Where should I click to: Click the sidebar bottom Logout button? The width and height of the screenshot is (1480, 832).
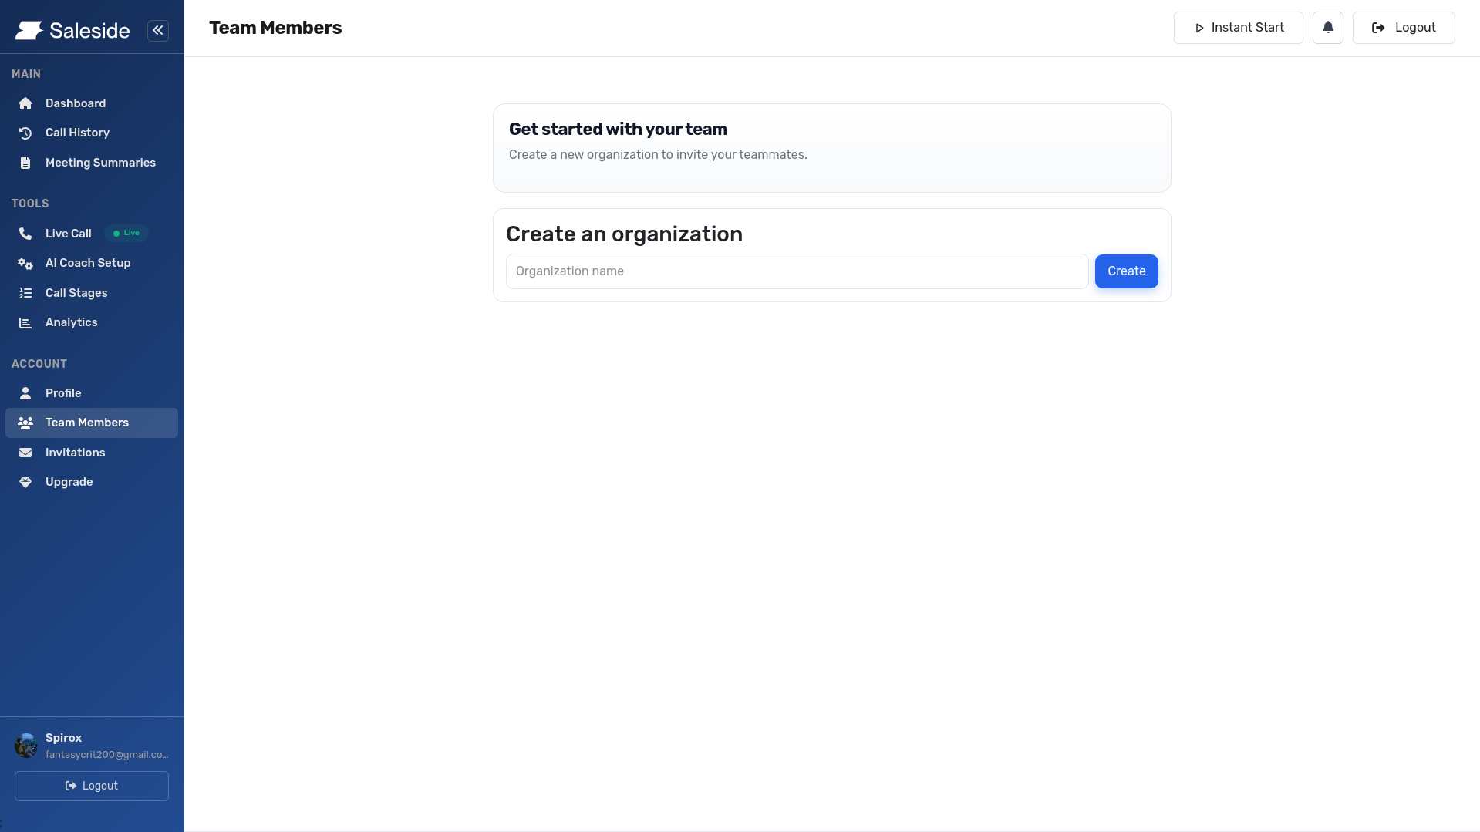[x=92, y=786]
